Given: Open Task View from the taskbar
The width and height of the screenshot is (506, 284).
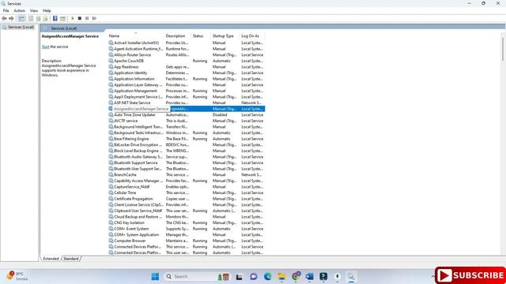Looking at the screenshot, I should [x=239, y=276].
